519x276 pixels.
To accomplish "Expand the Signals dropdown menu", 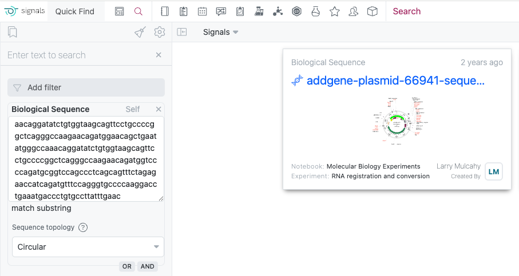I will [220, 33].
